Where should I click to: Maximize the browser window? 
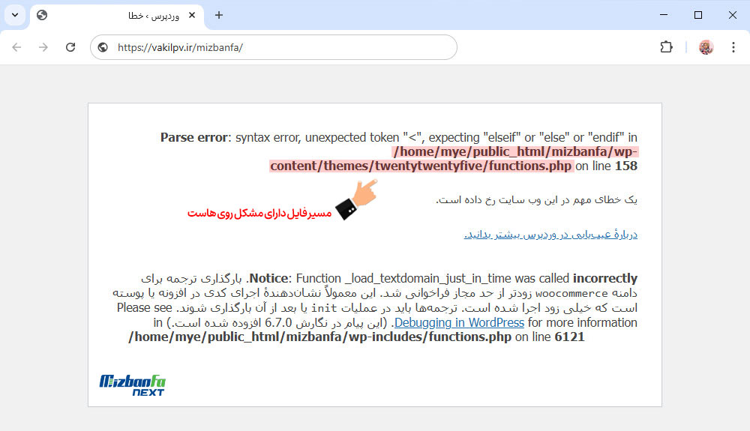tap(697, 15)
